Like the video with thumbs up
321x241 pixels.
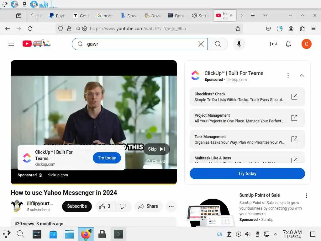(x=105, y=206)
